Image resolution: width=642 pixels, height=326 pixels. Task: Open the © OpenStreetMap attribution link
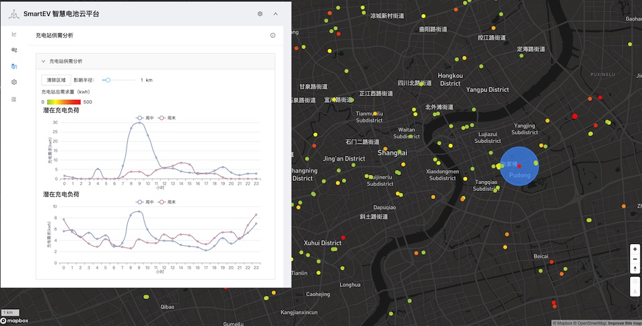coord(590,323)
